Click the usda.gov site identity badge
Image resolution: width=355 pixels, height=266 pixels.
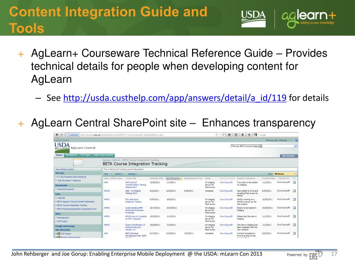pyautogui.click(x=72, y=135)
